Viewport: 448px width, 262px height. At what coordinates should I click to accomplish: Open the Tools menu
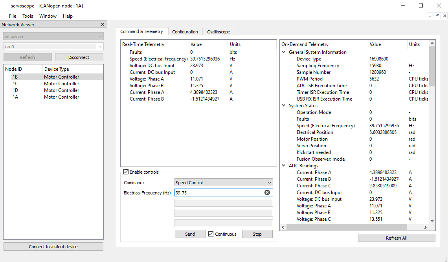click(28, 16)
